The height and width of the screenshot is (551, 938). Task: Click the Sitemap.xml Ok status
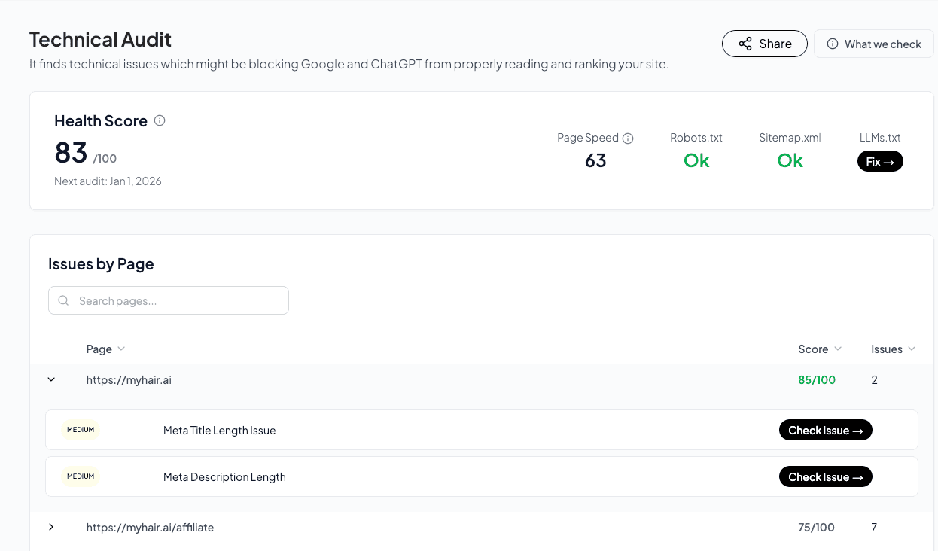coord(790,160)
